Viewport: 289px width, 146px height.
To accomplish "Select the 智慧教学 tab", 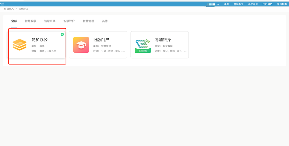I will [x=30, y=21].
